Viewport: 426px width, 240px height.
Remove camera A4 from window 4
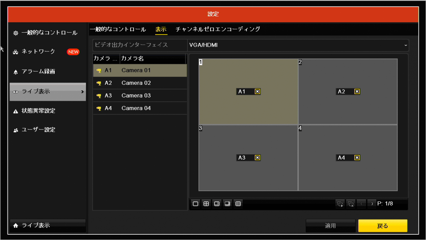357,158
